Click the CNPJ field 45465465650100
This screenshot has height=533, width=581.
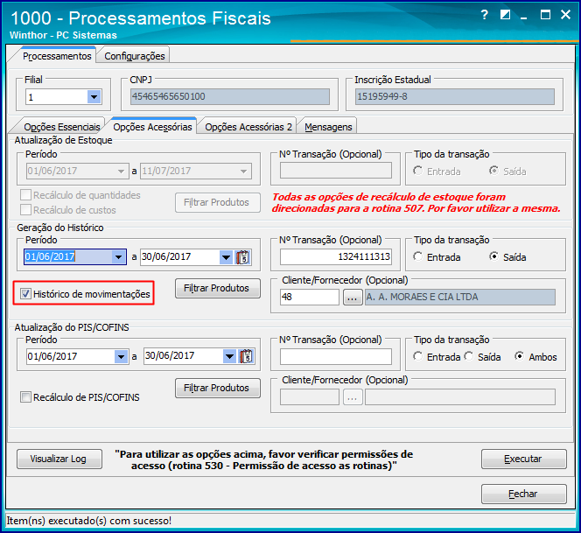pyautogui.click(x=230, y=97)
